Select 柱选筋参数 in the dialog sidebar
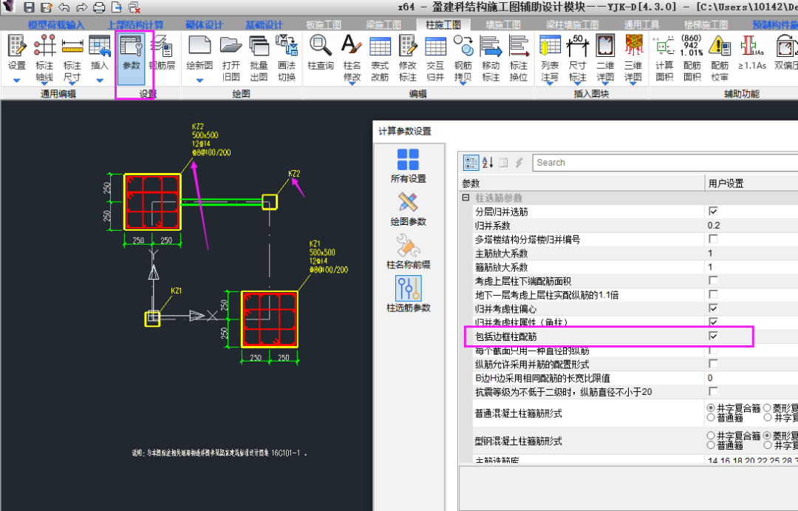This screenshot has height=511, width=798. point(408,294)
